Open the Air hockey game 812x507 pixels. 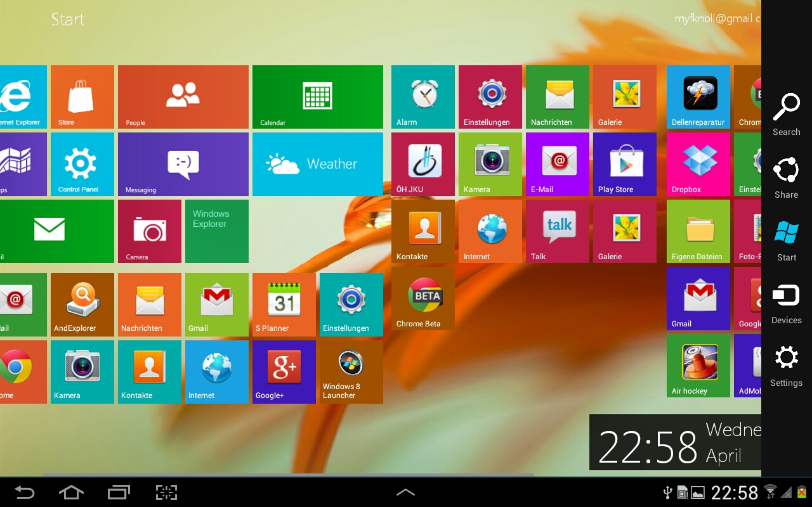pyautogui.click(x=698, y=365)
